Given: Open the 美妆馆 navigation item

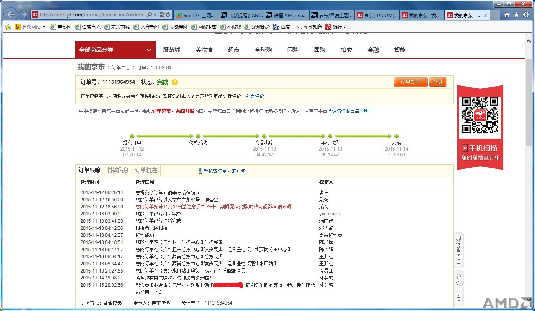Looking at the screenshot, I should point(204,50).
